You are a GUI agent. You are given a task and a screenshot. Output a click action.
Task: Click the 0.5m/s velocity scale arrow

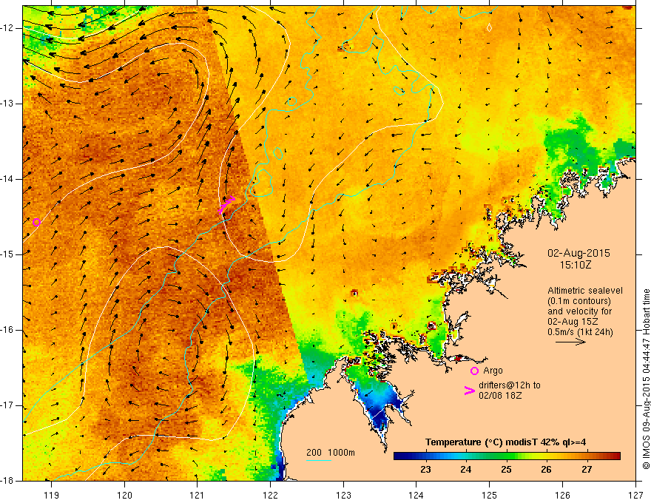(x=570, y=342)
